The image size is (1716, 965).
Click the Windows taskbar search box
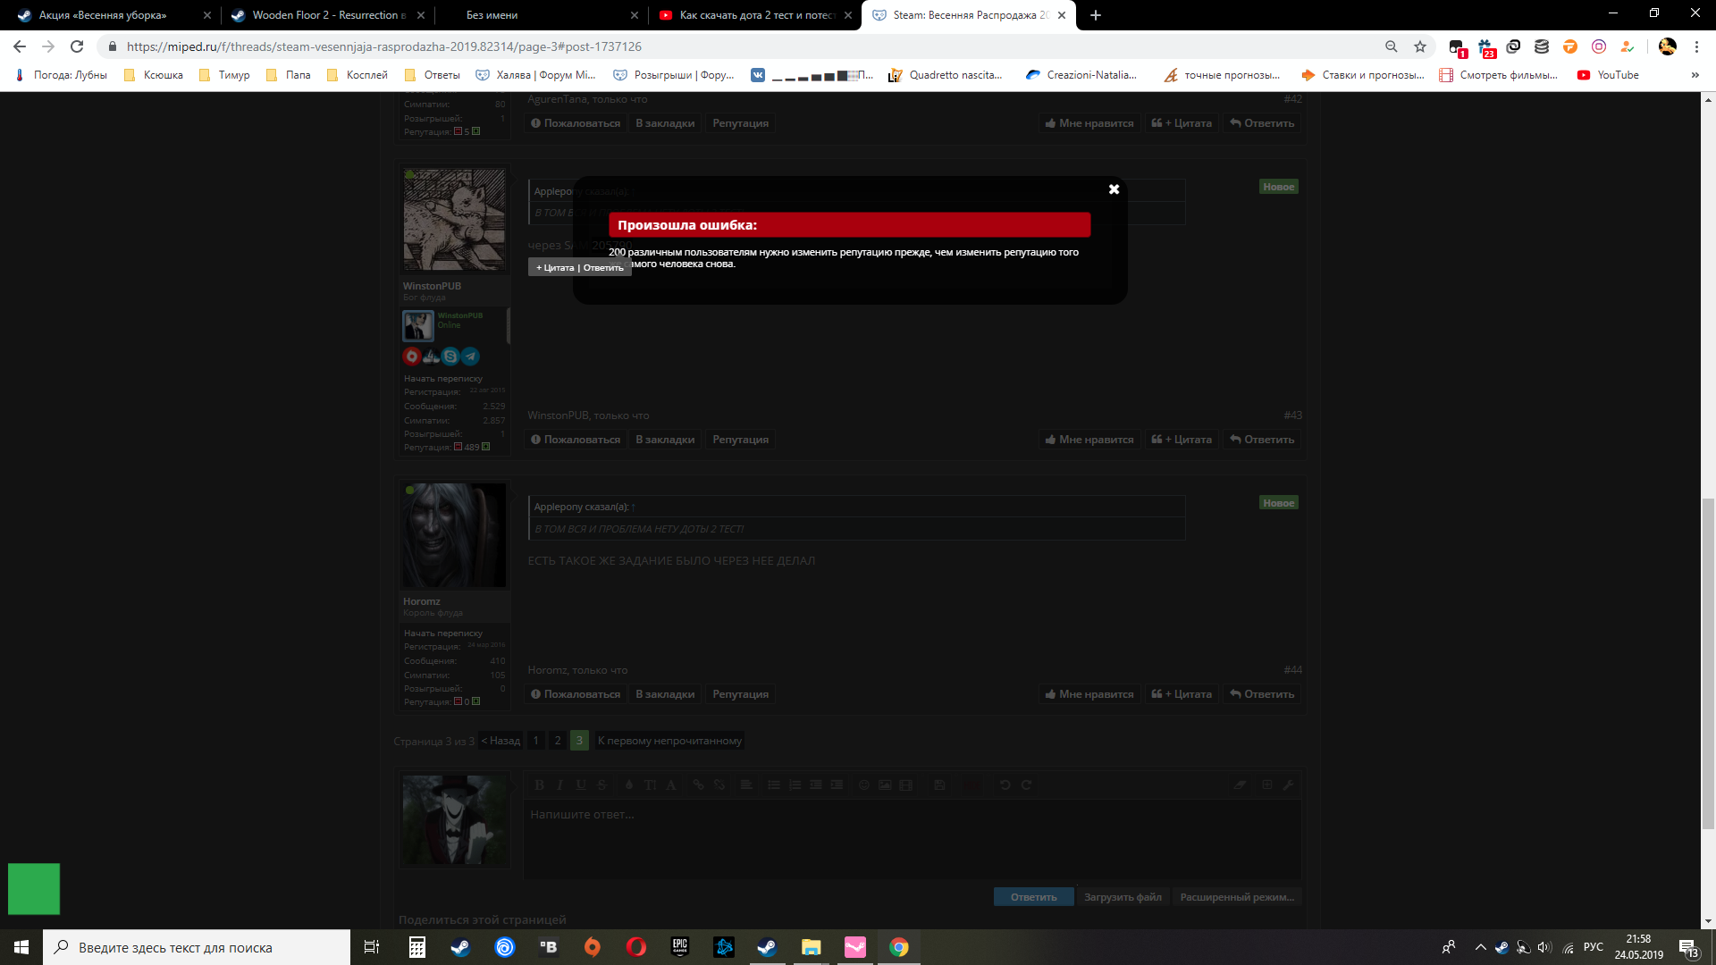[197, 947]
